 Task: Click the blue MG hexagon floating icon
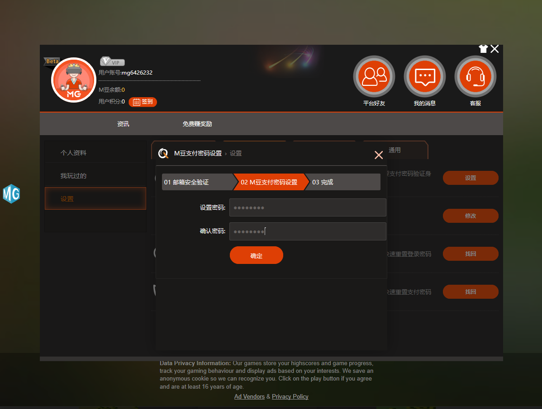[11, 194]
